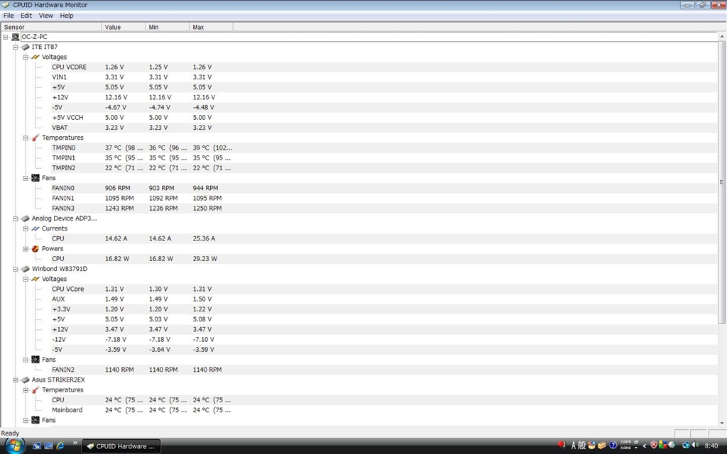Screen dimensions: 727x454
Task: Click the Voltages icon under Winbond W83791D
Action: 35,279
